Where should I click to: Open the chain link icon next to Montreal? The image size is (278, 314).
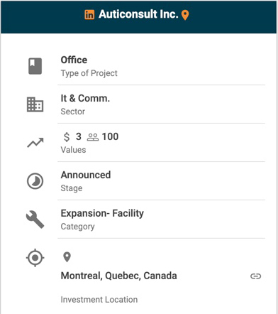[x=255, y=276]
